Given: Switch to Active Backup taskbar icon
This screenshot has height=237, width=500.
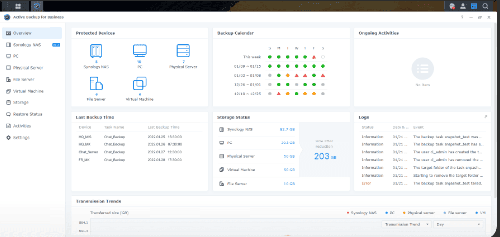Looking at the screenshot, I should click(37, 6).
